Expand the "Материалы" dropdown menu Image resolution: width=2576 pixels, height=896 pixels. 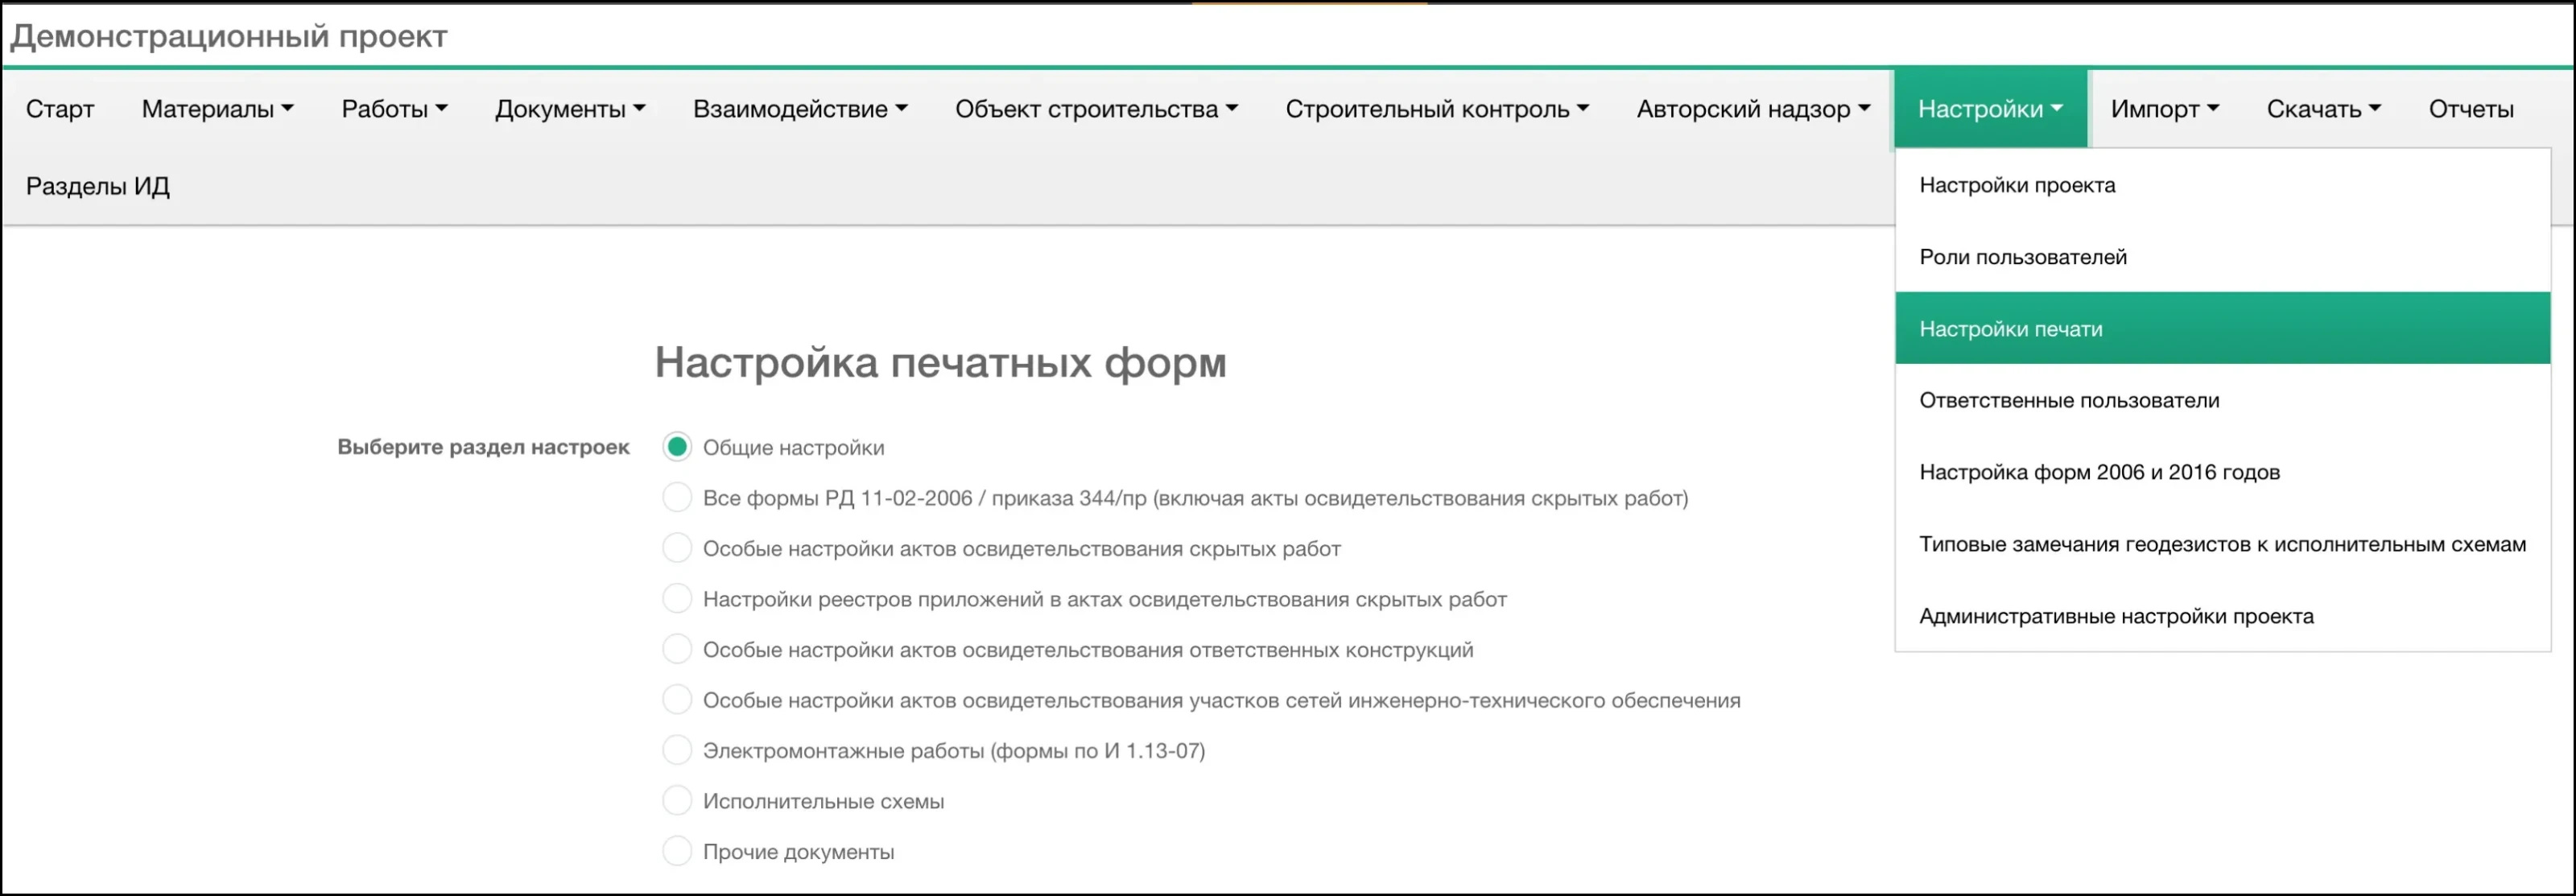point(216,108)
